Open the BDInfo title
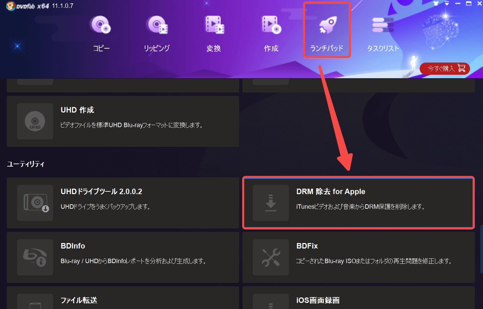483x309 pixels. pyautogui.click(x=73, y=246)
